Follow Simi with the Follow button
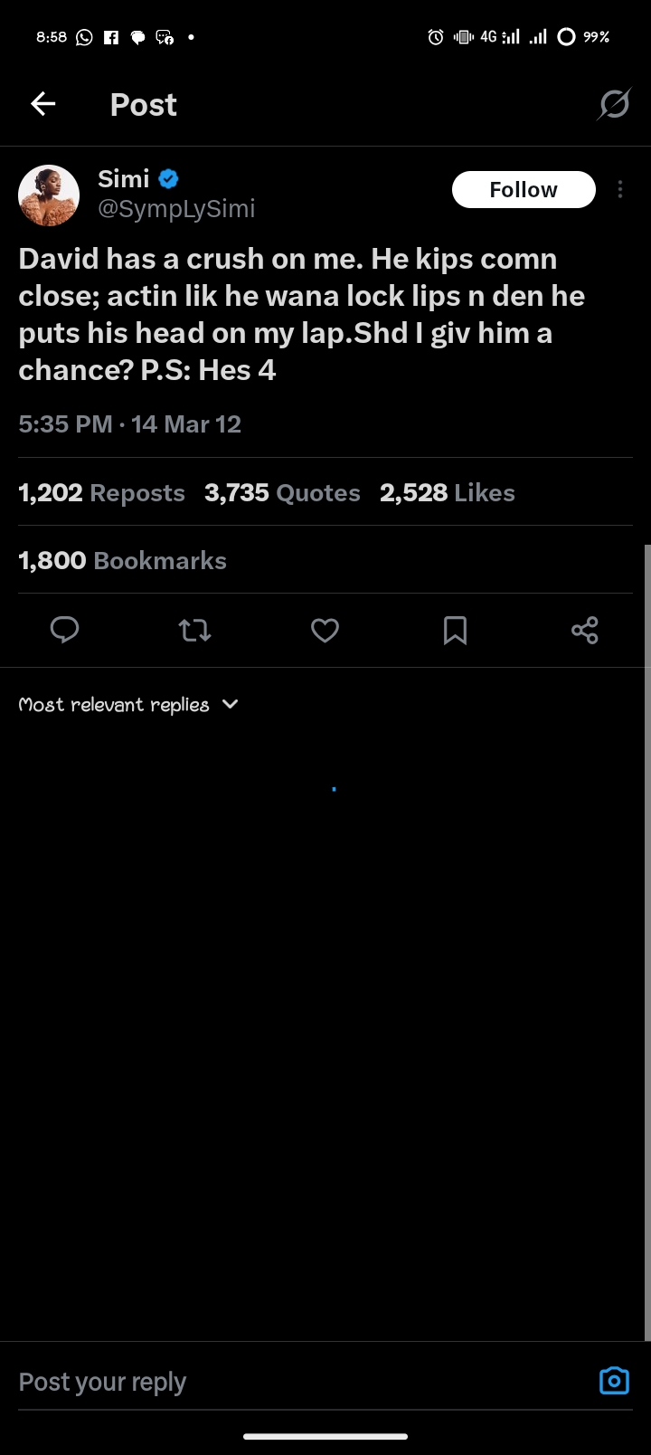The image size is (651, 1455). 524,189
